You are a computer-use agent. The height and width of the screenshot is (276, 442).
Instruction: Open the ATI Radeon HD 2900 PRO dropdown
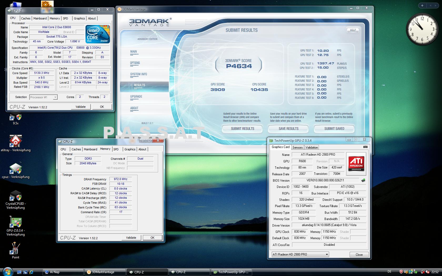300,254
